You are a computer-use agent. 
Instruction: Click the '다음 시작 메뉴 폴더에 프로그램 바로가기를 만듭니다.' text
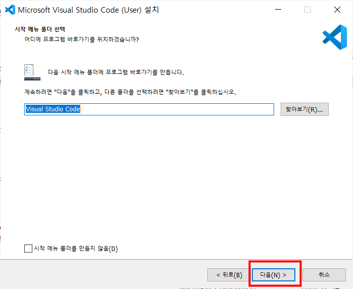pos(116,72)
